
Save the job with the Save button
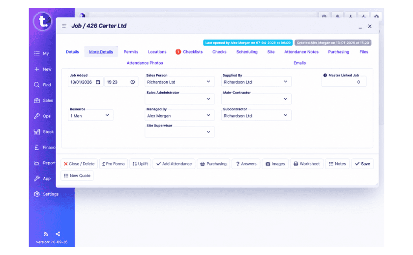[362, 164]
